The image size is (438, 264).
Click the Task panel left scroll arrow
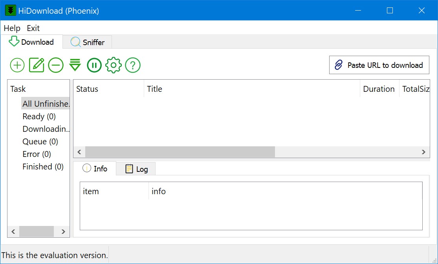tap(13, 232)
